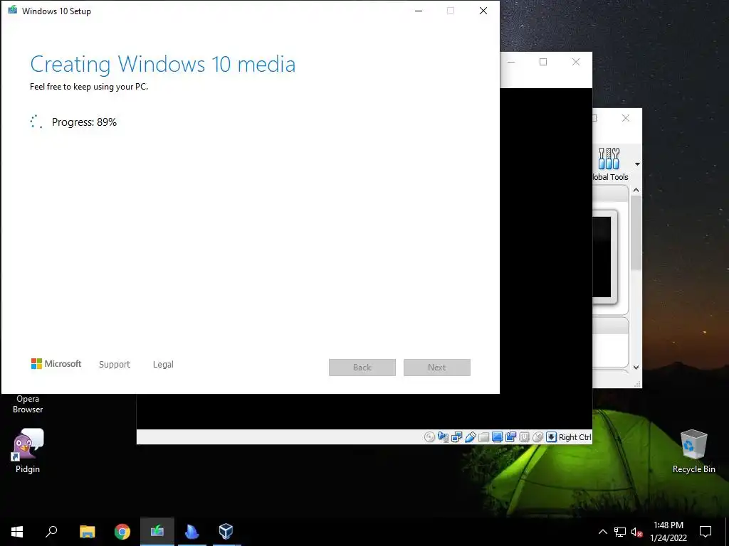
Task: Click the network icon in system tray
Action: tap(620, 532)
